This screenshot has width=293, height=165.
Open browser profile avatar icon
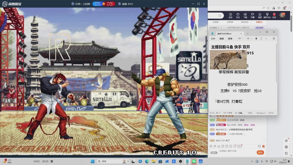tap(285, 8)
